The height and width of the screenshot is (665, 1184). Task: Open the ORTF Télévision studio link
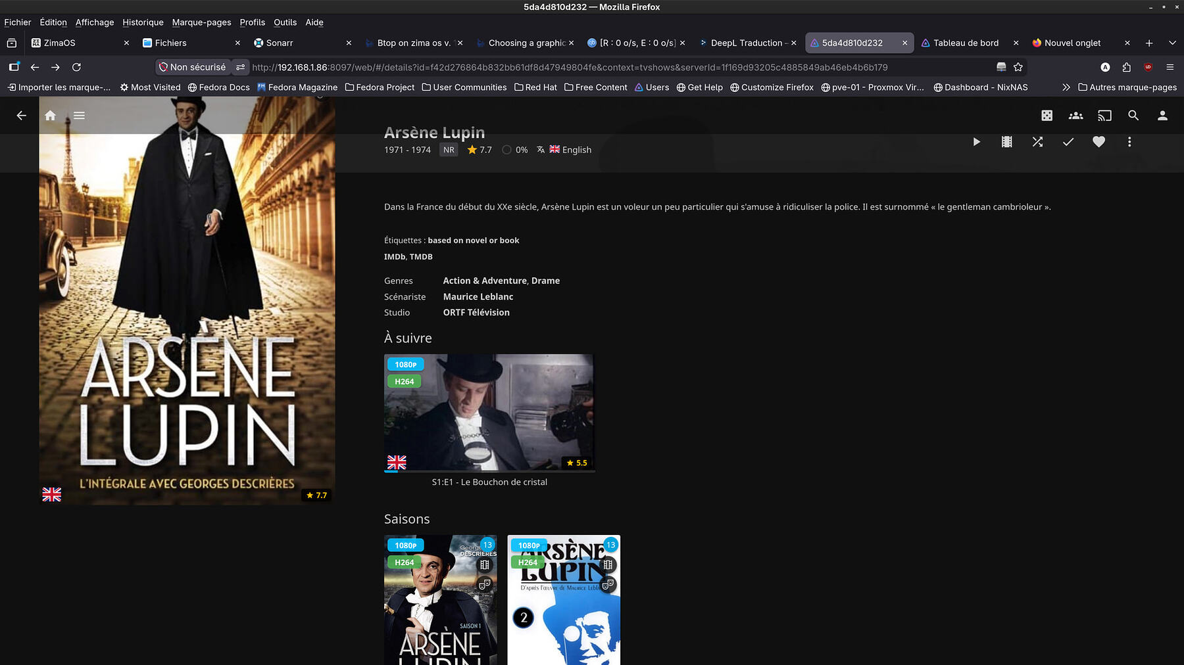[476, 313]
